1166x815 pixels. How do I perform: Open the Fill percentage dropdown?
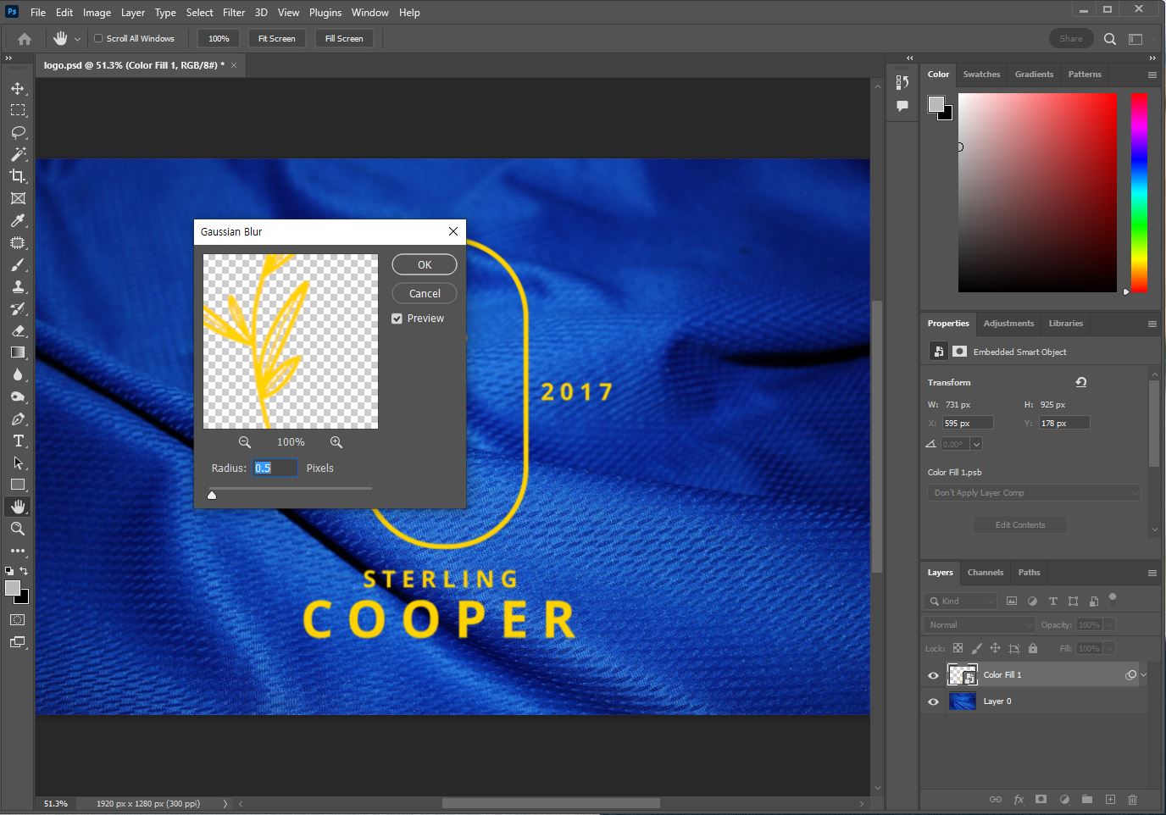coord(1110,648)
